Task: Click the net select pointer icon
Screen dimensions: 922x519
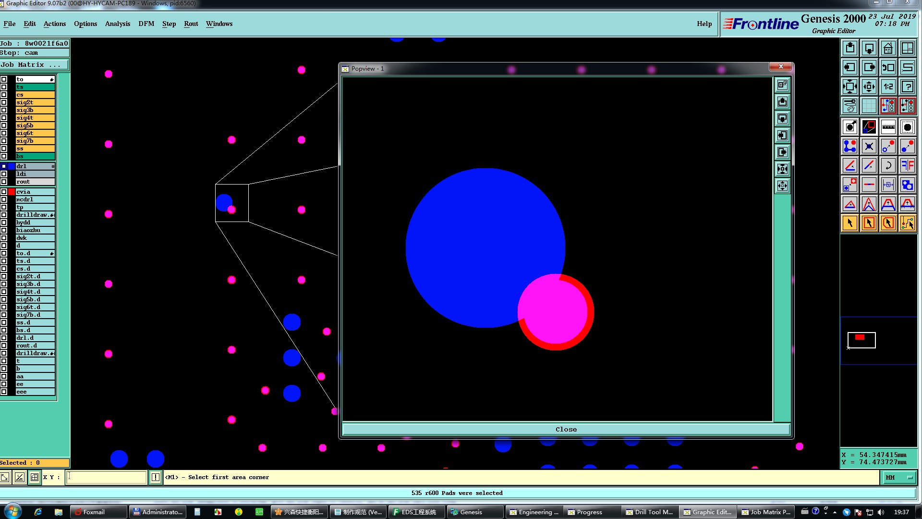Action: point(907,223)
